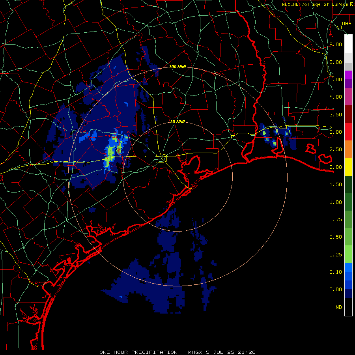Click the 6.00 legend value
This screenshot has height=355, width=355.
[x=336, y=62]
